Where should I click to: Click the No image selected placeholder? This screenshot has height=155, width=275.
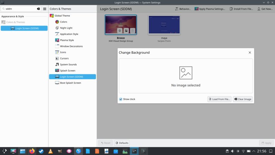click(x=186, y=76)
